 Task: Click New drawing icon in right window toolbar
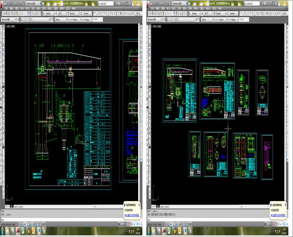tap(149, 14)
